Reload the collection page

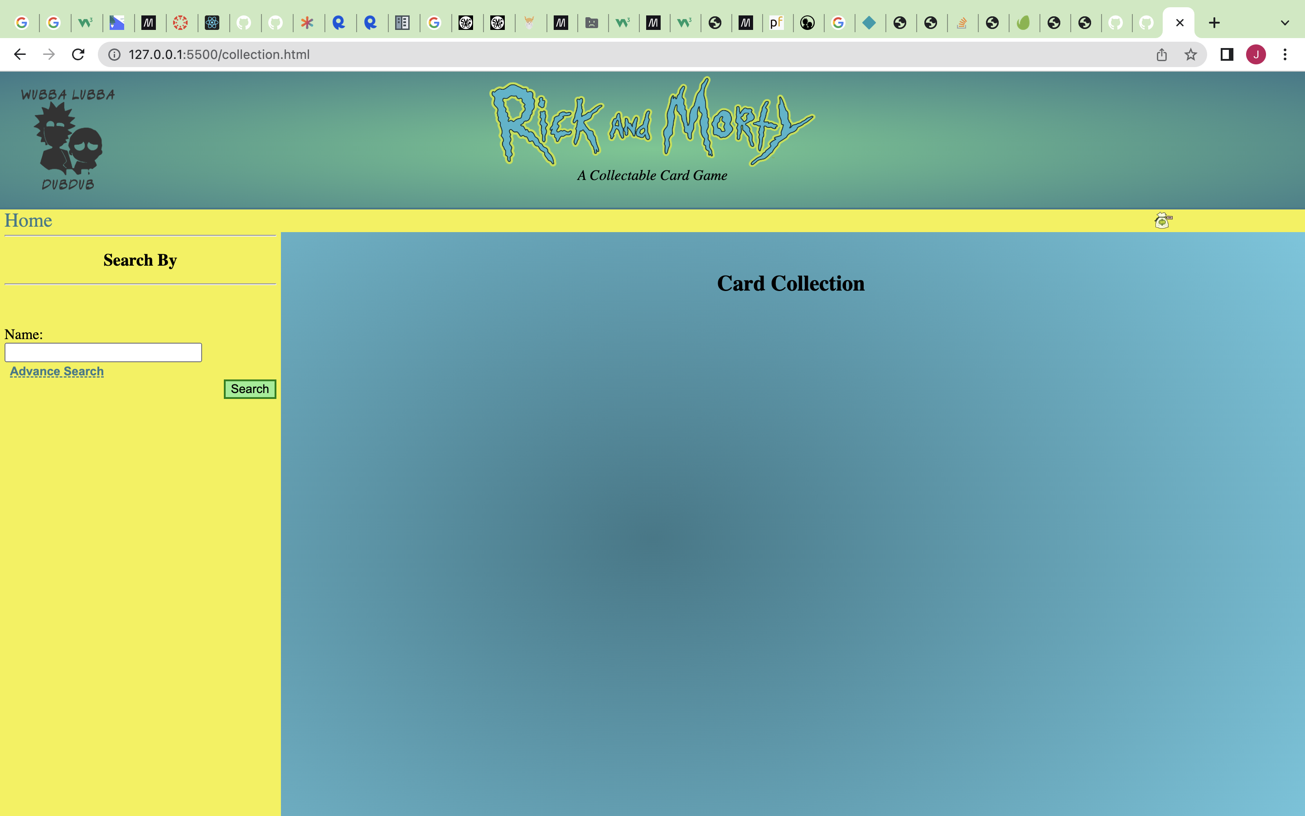click(x=78, y=54)
